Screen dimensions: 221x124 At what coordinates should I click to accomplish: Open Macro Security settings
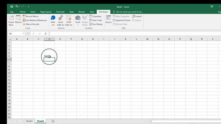coord(31,24)
